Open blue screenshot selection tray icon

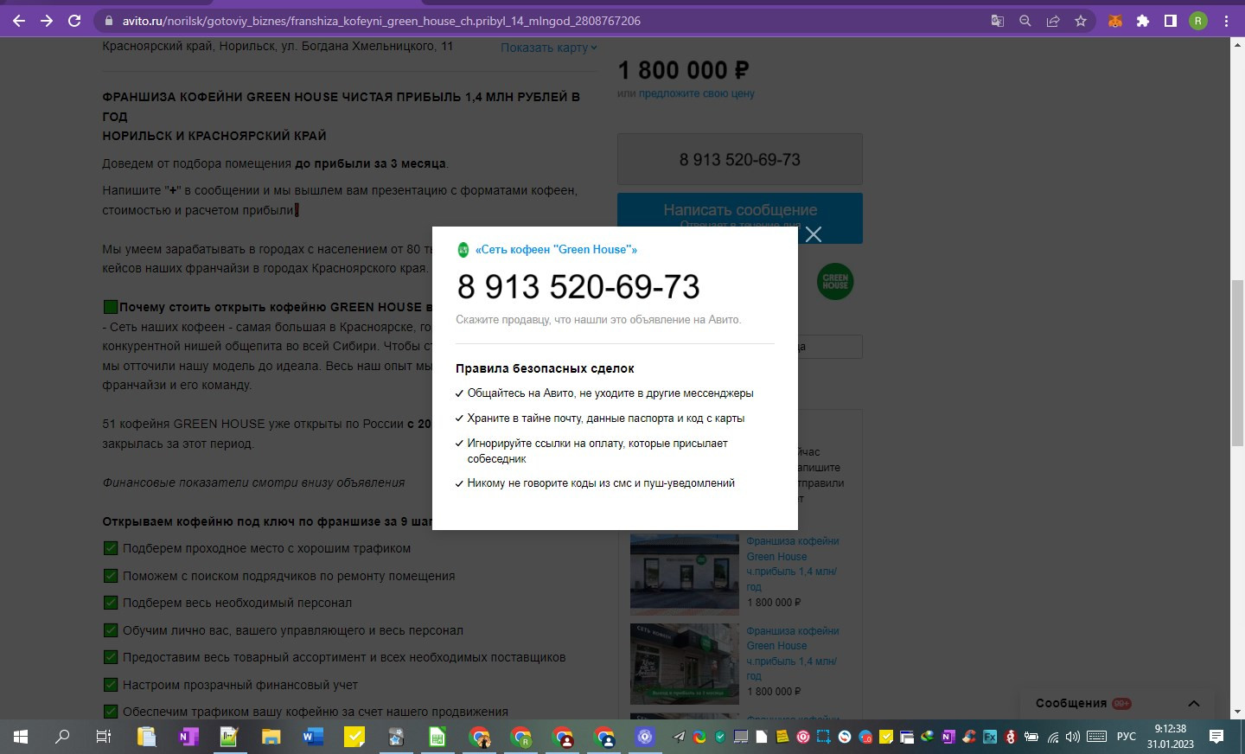pos(824,737)
